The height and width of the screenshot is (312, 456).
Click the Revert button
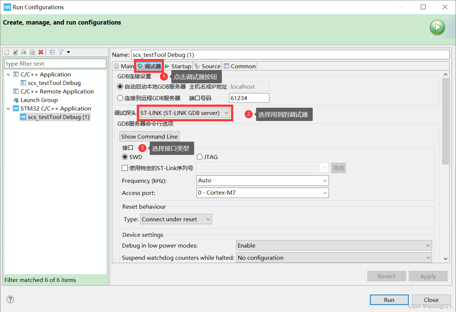387,276
